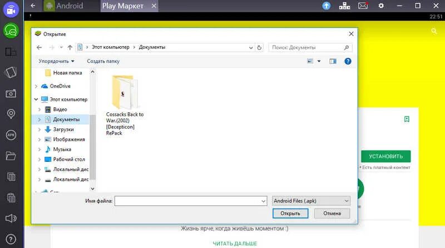Click the bookmark wishlist icon in Play Market
This screenshot has height=248, width=445.
[407, 119]
